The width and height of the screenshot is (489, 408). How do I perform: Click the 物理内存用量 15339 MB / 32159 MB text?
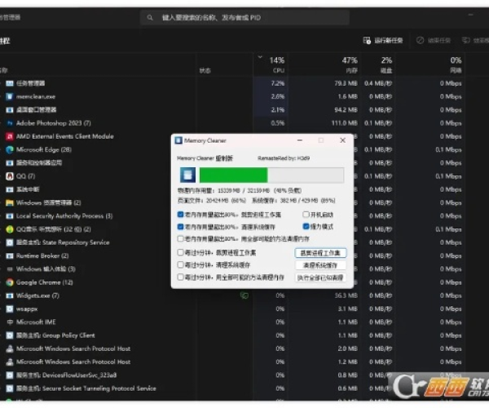[x=239, y=190]
